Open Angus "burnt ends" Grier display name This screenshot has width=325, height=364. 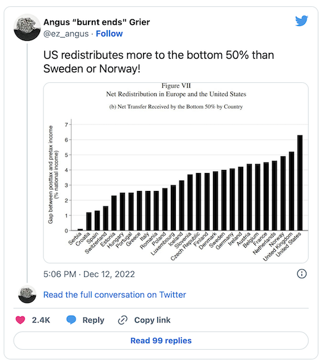point(97,22)
